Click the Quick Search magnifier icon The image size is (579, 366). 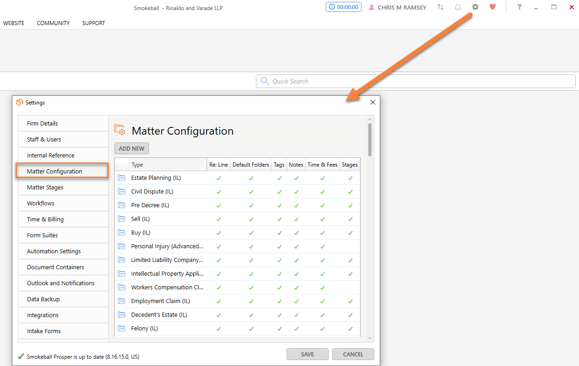[x=265, y=81]
